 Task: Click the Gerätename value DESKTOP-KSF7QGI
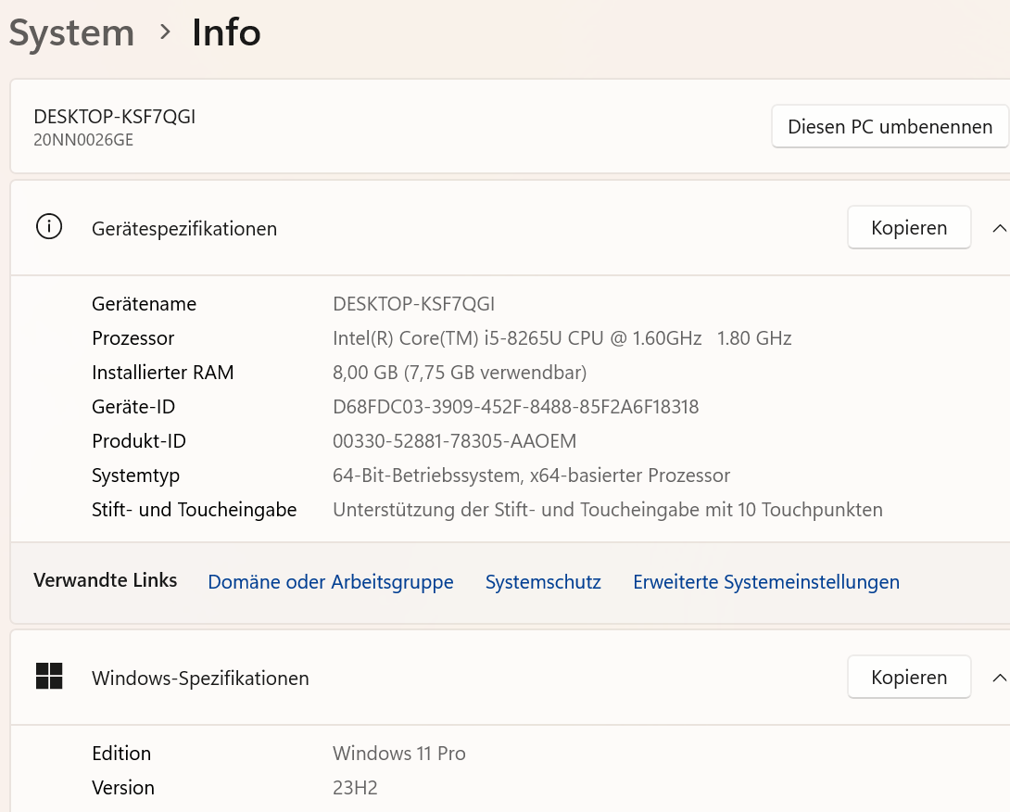point(413,303)
